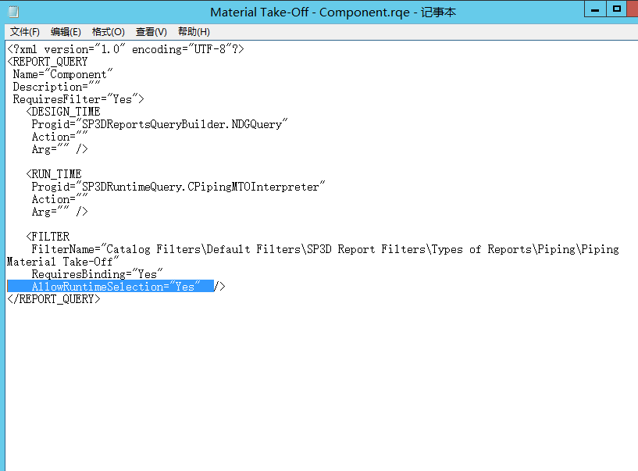Click the Name="Component" line
The image size is (638, 471).
(x=62, y=74)
